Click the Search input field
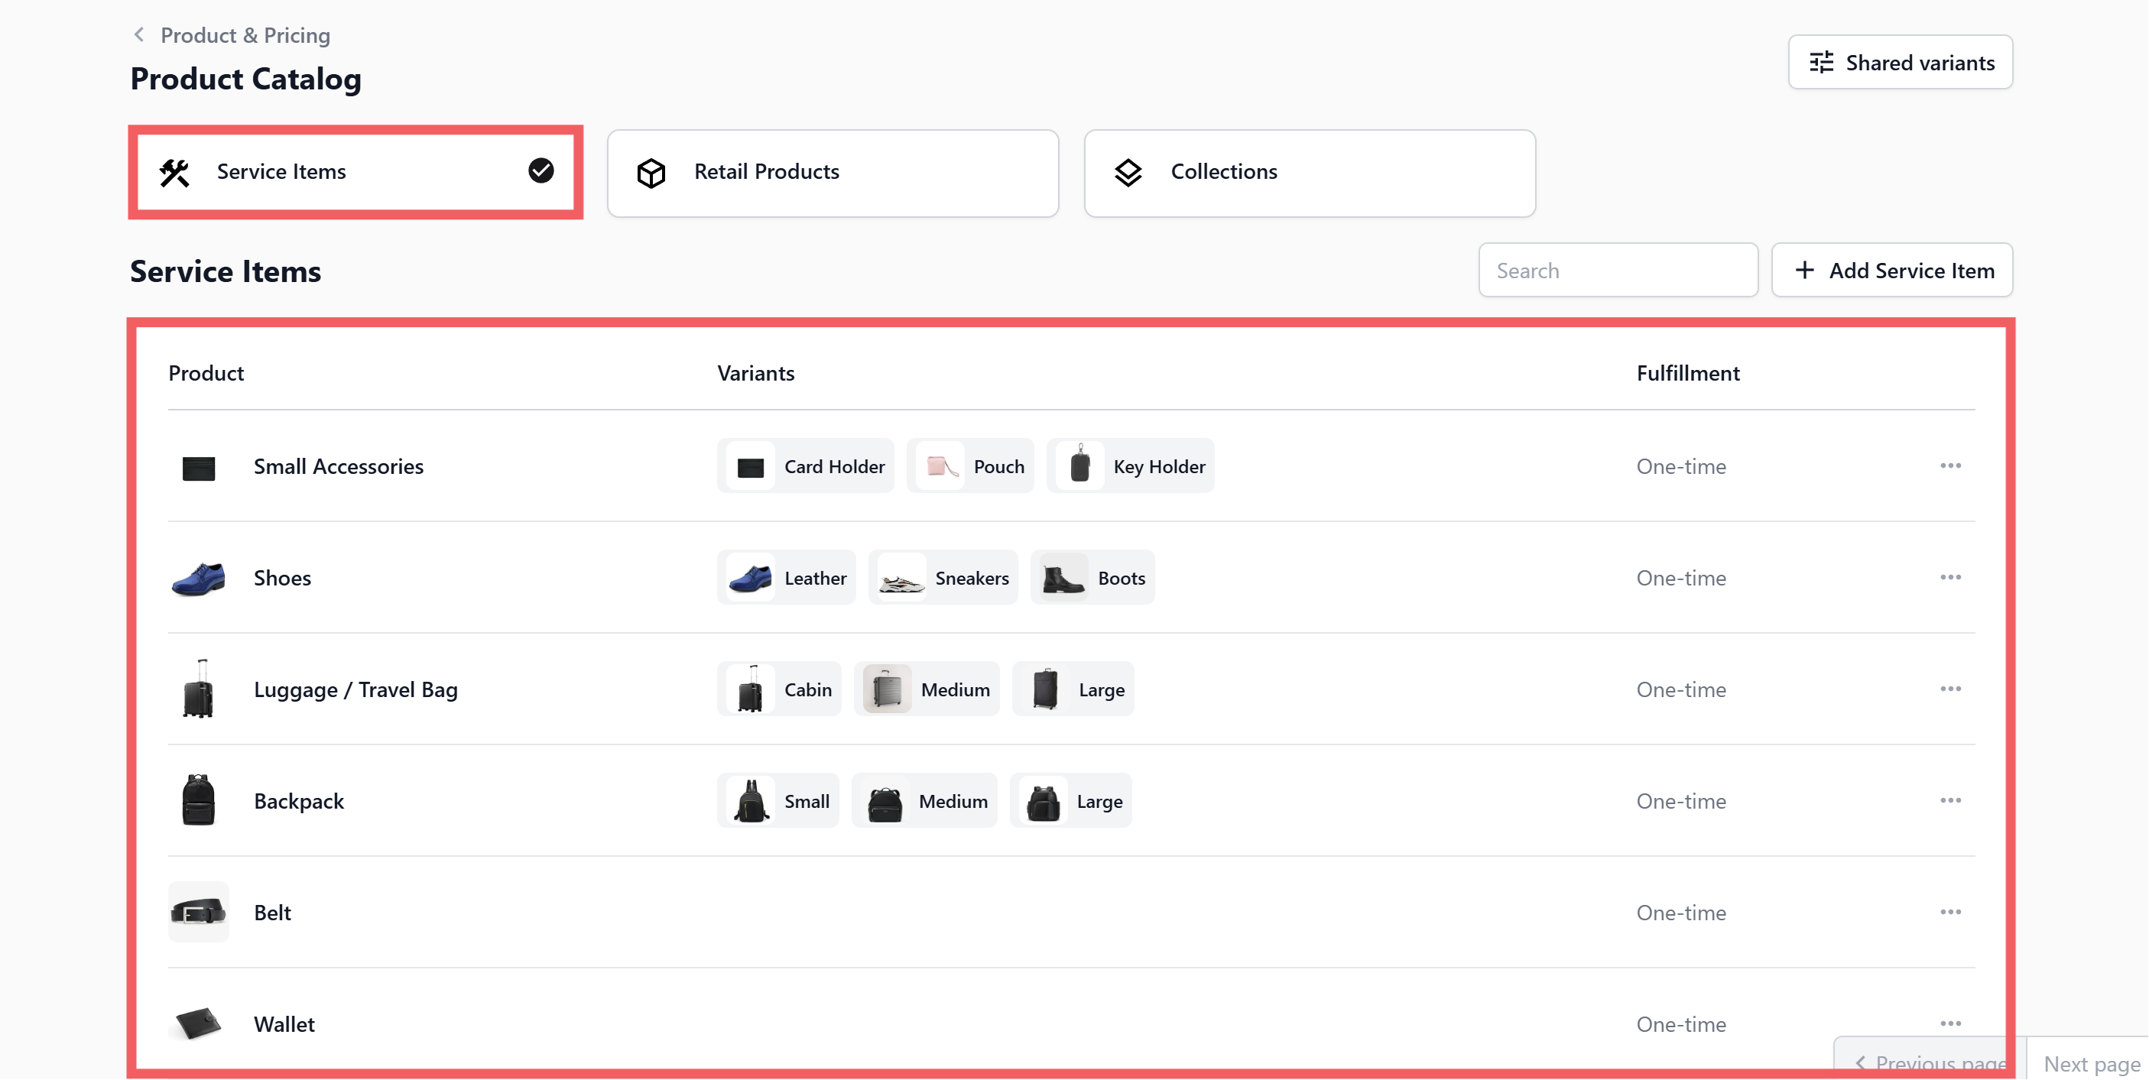This screenshot has width=2149, height=1080. click(1618, 271)
